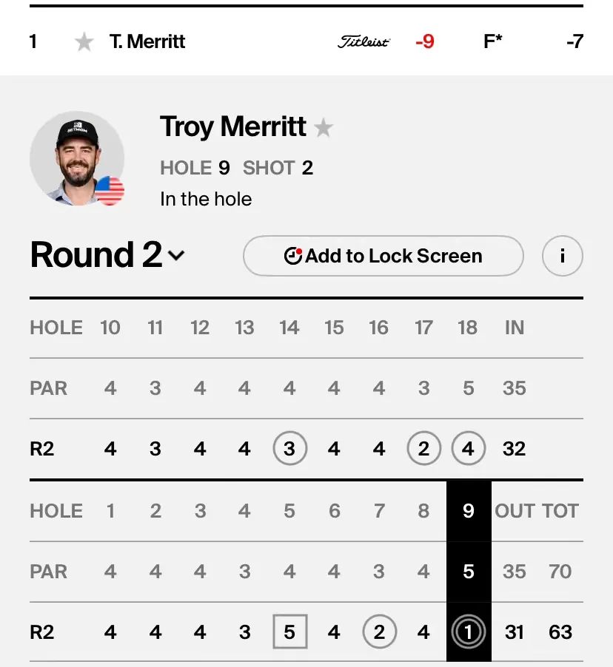
Task: Open the info icon button
Action: (562, 256)
